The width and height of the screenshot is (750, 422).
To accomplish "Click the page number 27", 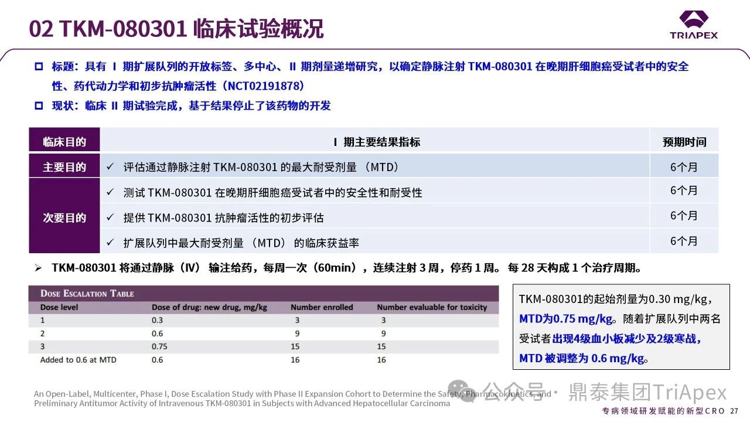I will click(x=734, y=411).
